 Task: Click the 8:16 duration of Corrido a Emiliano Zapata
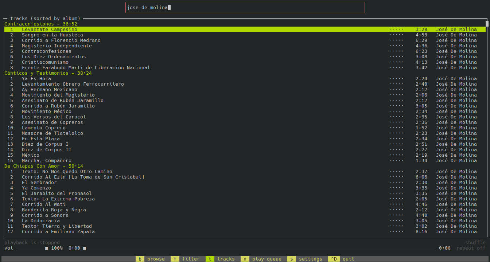[421, 232]
